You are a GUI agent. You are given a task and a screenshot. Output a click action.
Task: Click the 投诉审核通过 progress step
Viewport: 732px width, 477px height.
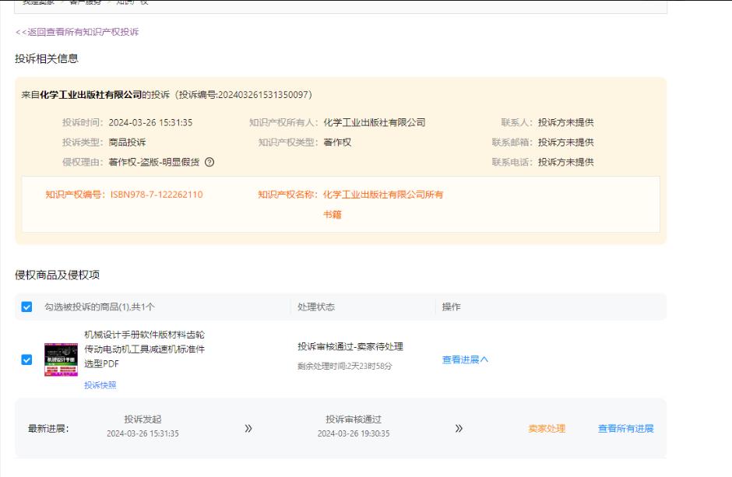click(x=354, y=420)
